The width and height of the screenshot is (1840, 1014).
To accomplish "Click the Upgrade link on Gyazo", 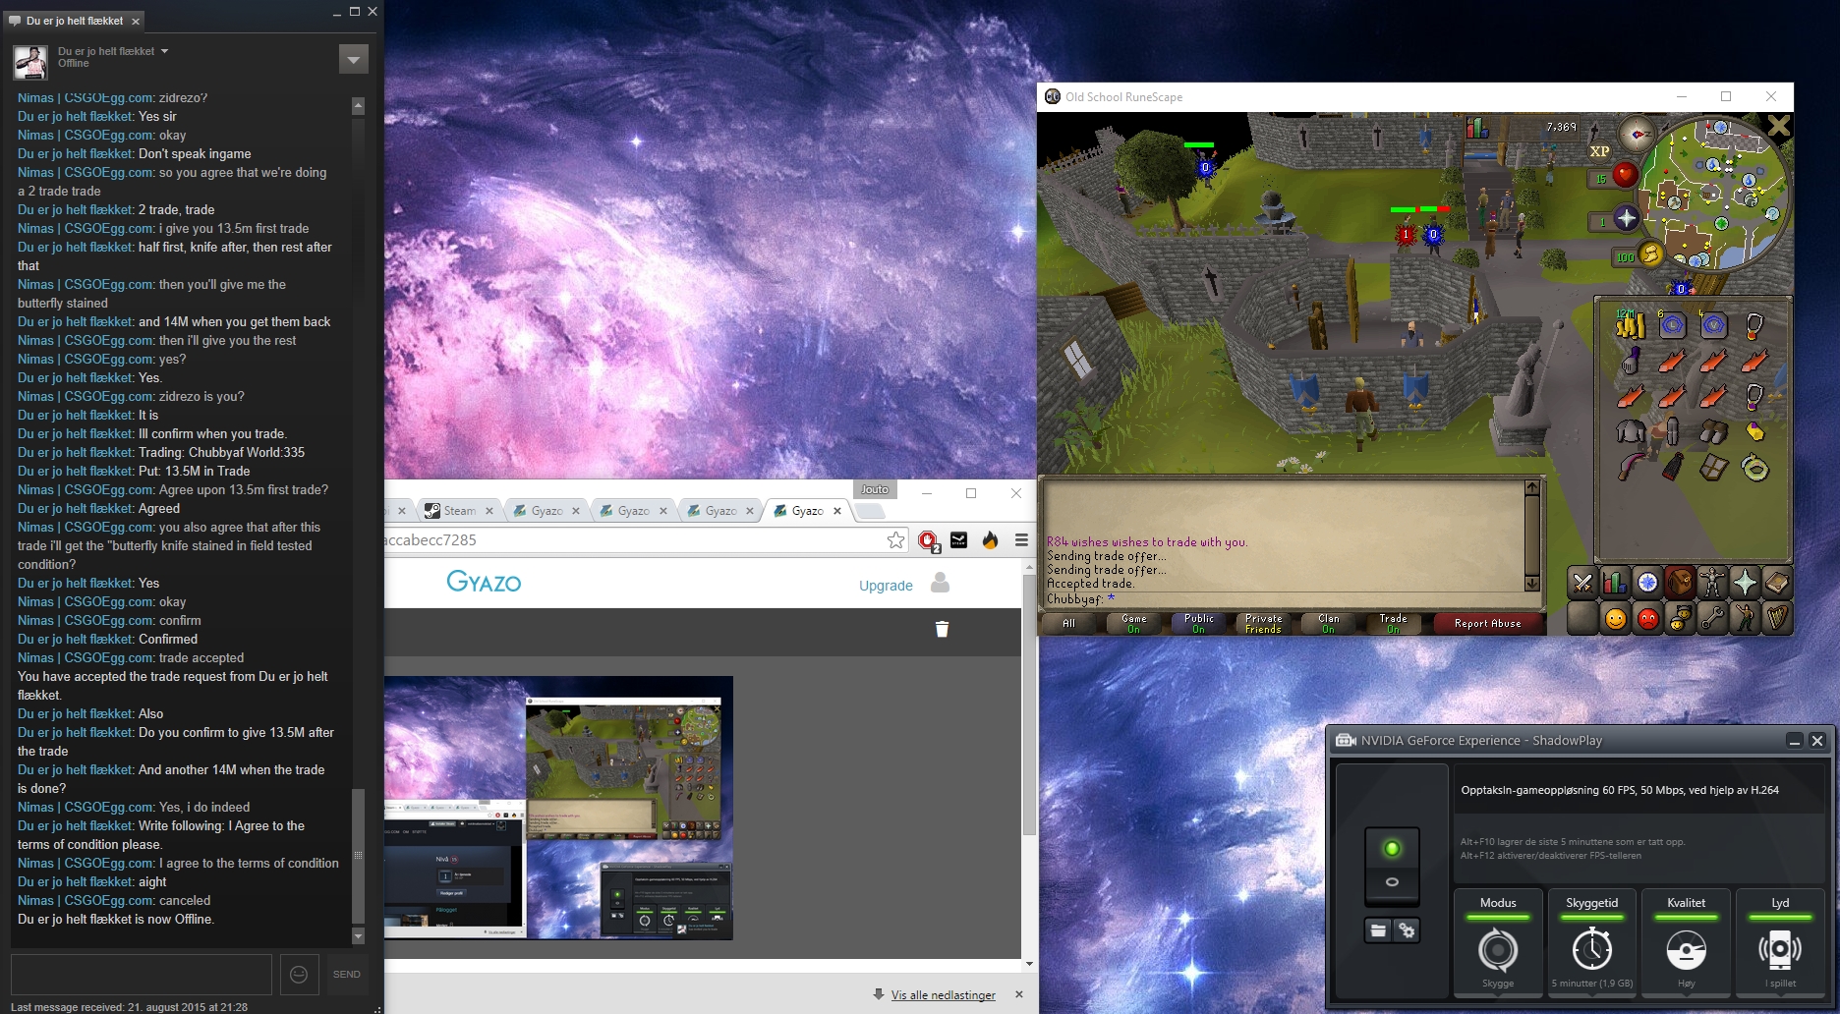I will click(x=886, y=586).
